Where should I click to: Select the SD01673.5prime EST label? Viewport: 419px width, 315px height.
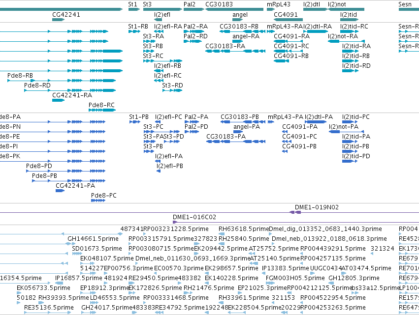pyautogui.click(x=97, y=249)
